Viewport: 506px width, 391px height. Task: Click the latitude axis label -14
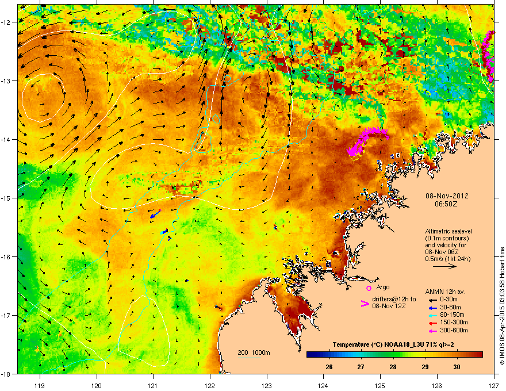click(6, 140)
